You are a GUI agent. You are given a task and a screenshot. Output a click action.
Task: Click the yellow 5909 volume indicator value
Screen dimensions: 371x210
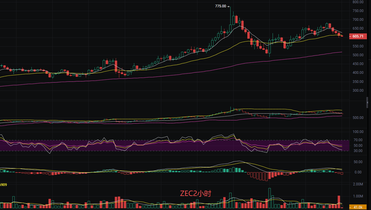pos(4,185)
